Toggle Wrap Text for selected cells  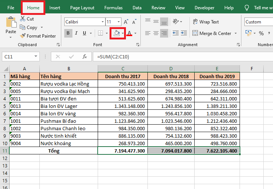(x=205, y=22)
